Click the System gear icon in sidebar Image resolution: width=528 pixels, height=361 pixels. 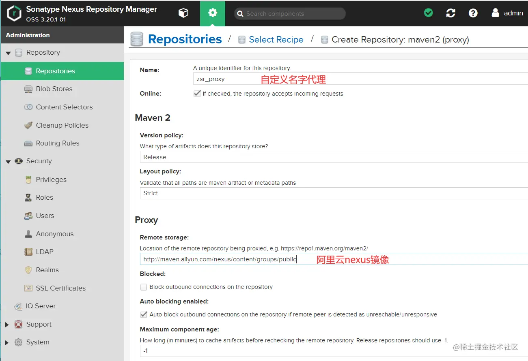click(18, 342)
